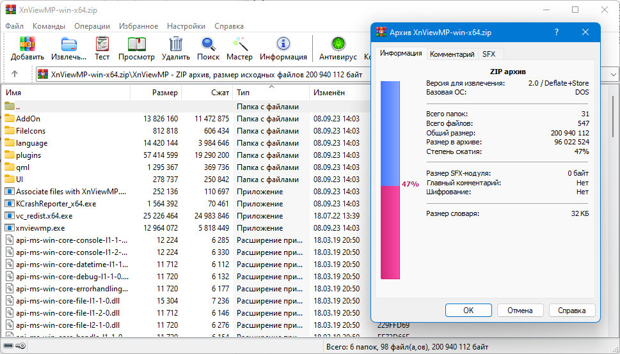Open the Операции menu

pos(92,26)
